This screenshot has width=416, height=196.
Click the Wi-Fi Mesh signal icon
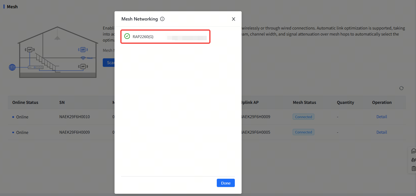83,58
